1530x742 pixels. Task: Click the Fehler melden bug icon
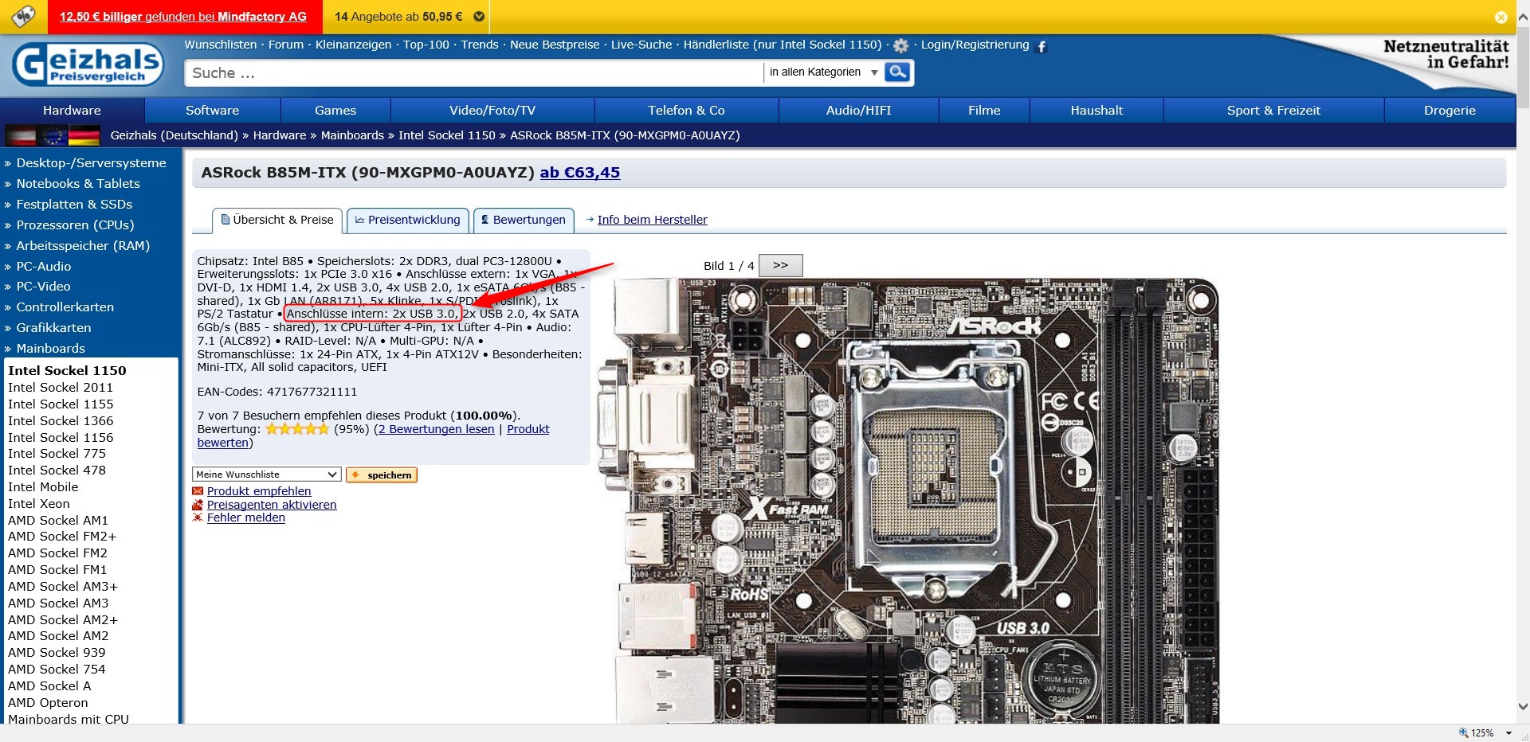198,517
